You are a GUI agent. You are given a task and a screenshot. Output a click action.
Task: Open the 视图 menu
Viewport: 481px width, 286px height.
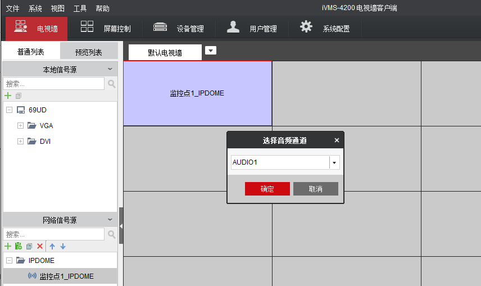click(x=57, y=8)
